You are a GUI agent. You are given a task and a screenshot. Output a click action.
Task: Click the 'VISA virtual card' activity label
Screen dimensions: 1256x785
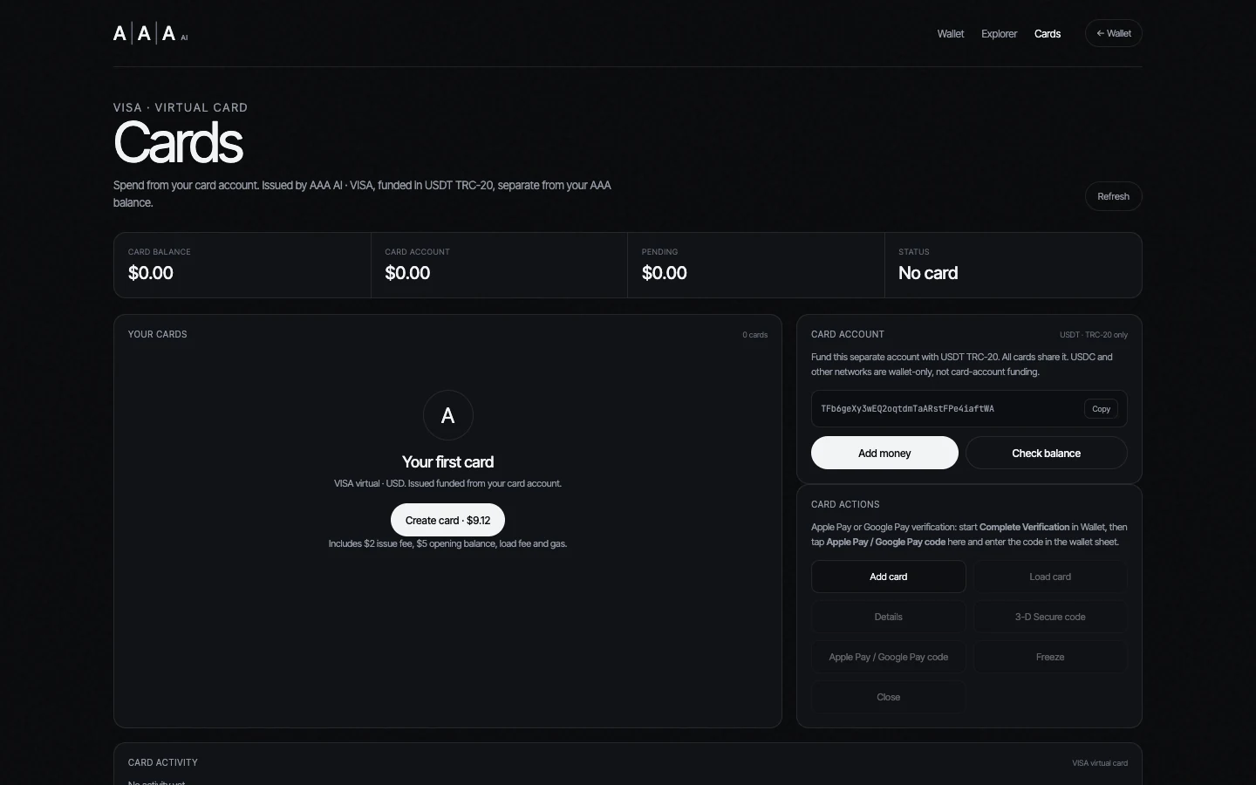click(1100, 763)
